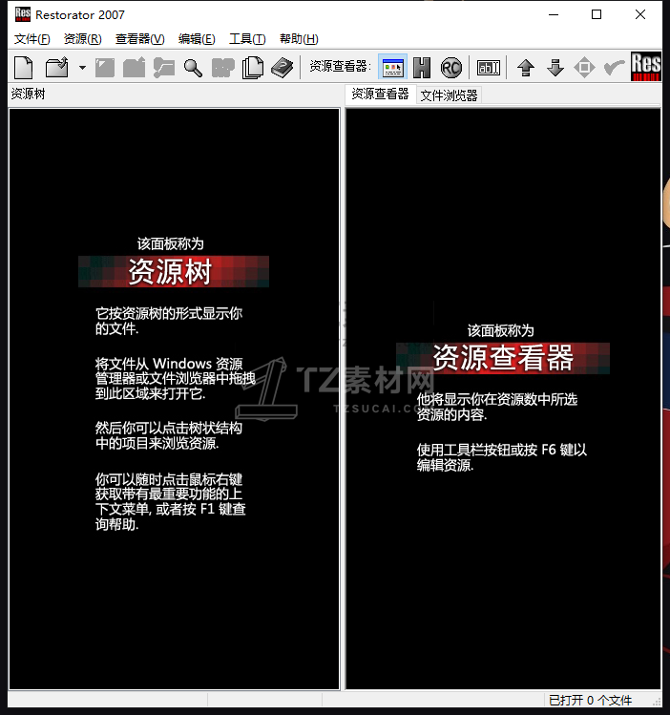Viewport: 670px width, 715px height.
Task: Open the help book icon
Action: (283, 68)
